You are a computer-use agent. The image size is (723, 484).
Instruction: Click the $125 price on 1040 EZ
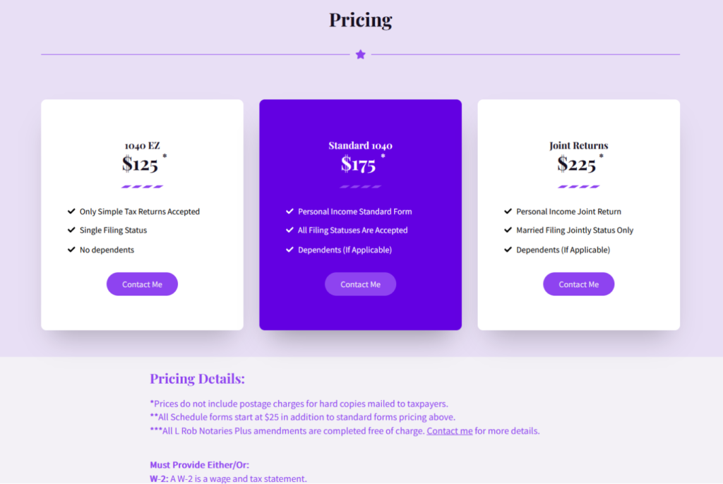pyautogui.click(x=140, y=164)
